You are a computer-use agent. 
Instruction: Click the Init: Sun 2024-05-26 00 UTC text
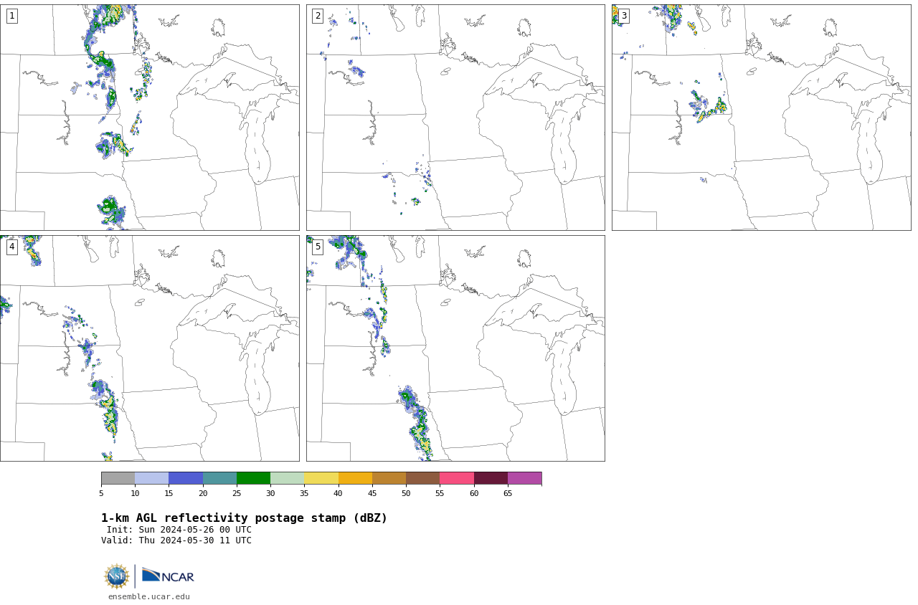coord(179,530)
